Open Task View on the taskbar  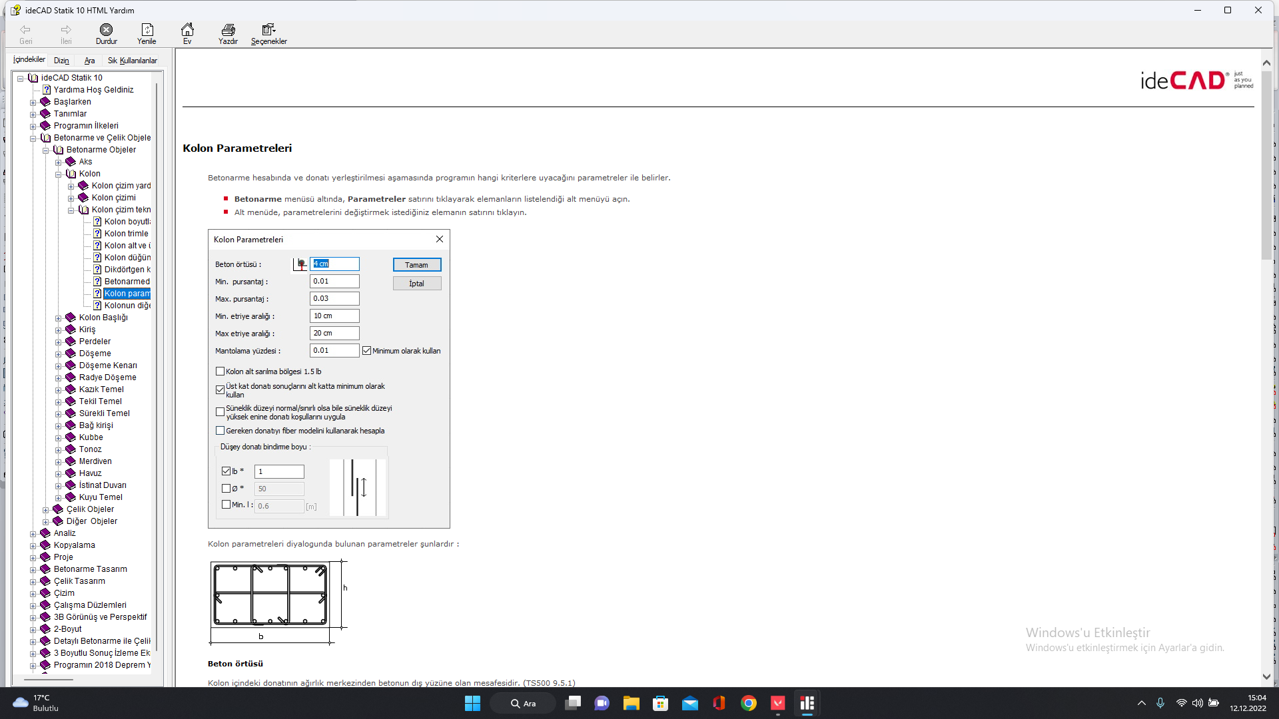pyautogui.click(x=573, y=703)
